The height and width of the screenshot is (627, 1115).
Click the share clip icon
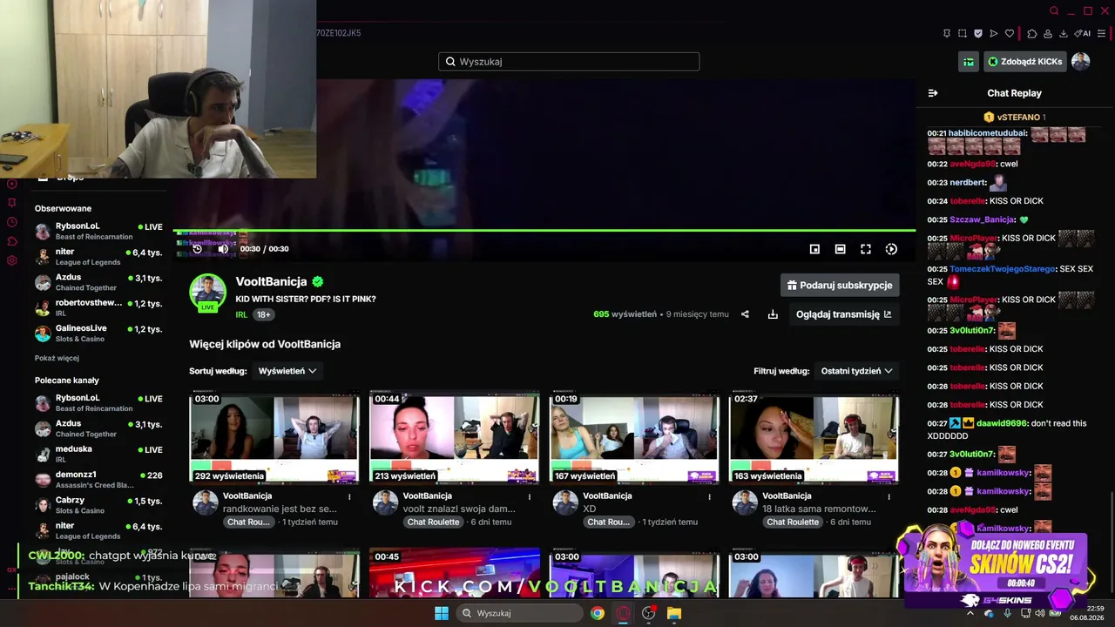pyautogui.click(x=745, y=314)
